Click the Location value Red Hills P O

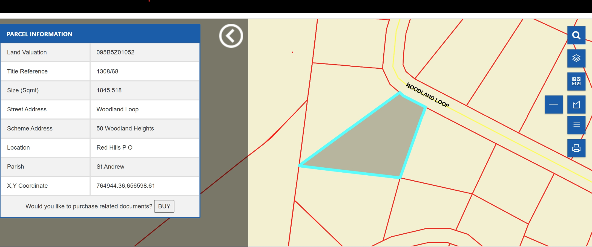coord(115,147)
